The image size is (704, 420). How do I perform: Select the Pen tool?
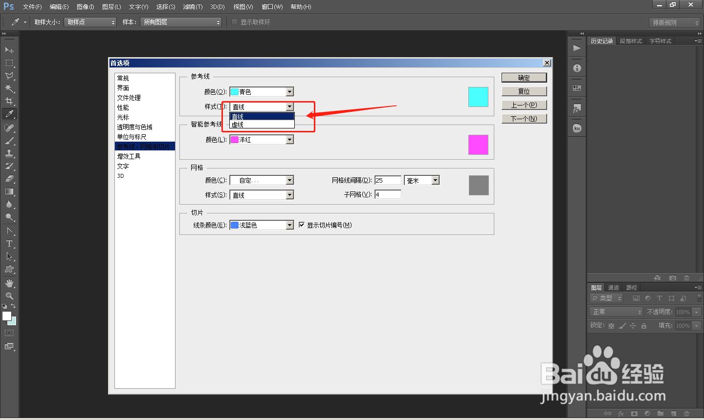[9, 231]
